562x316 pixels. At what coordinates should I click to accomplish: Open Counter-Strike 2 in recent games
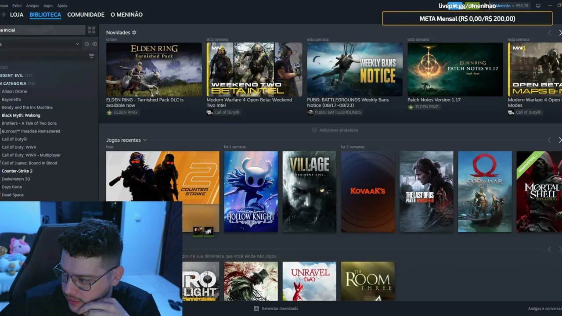click(x=163, y=177)
